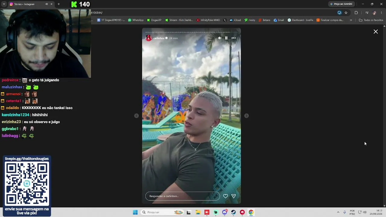Viewport: 386px width, 217px height.
Task: Open the iCloud bookmark
Action: pyautogui.click(x=235, y=20)
